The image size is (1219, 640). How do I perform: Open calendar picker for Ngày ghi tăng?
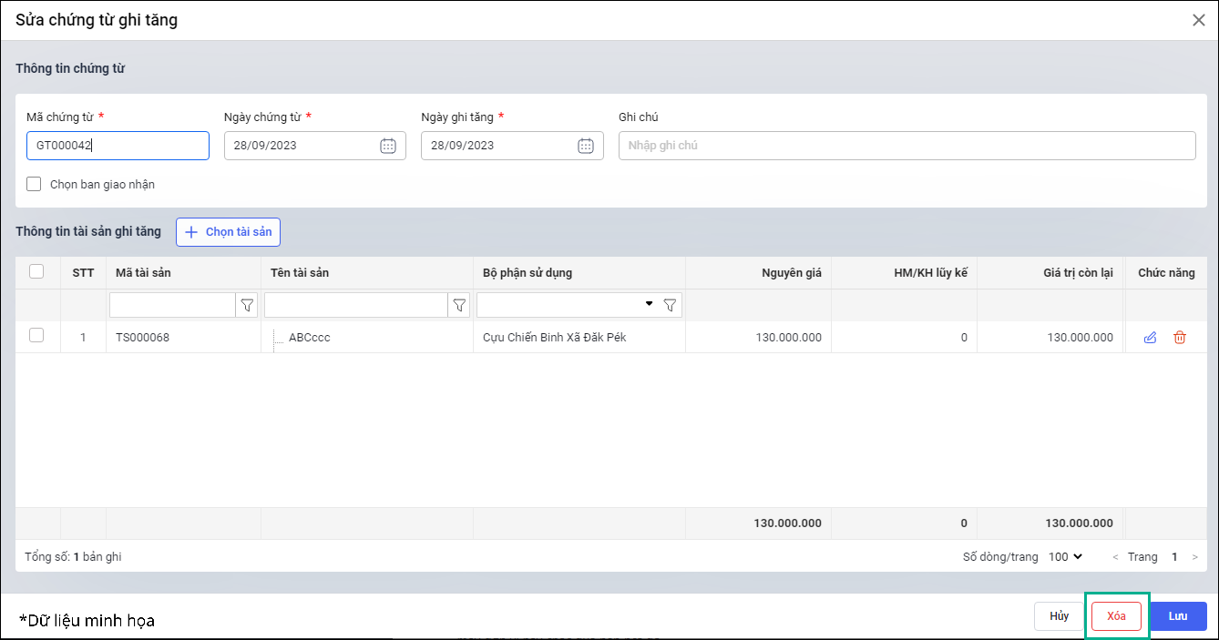[585, 146]
